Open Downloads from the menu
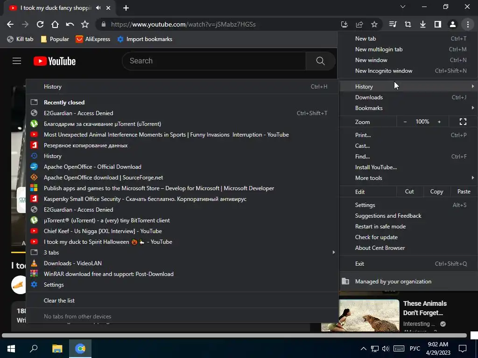478x358 pixels. click(x=408, y=97)
